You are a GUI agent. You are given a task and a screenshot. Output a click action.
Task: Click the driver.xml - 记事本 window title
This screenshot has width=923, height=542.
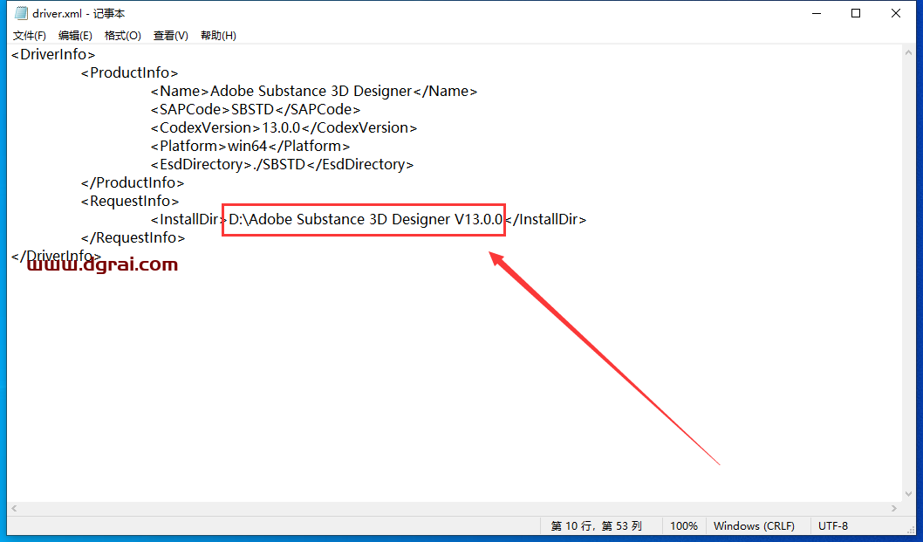point(79,14)
